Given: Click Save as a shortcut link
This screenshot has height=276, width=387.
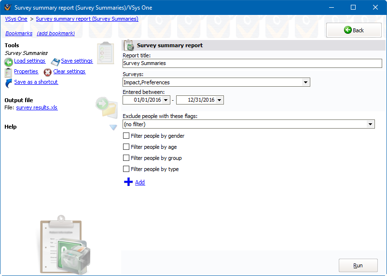Looking at the screenshot, I should click(x=36, y=82).
